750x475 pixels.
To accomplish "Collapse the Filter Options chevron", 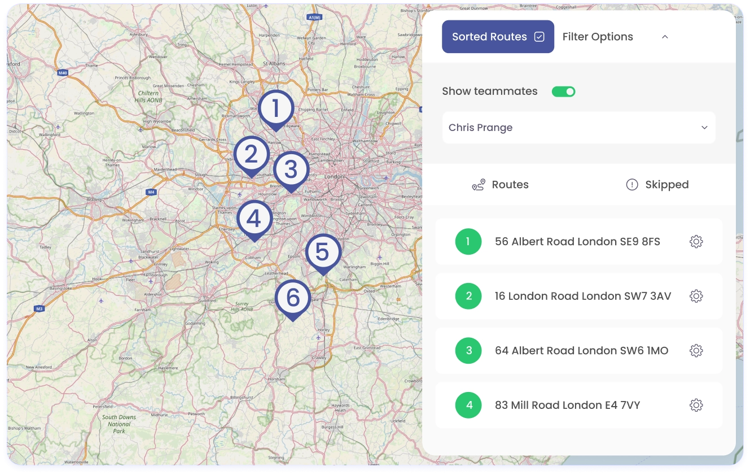I will pyautogui.click(x=665, y=37).
